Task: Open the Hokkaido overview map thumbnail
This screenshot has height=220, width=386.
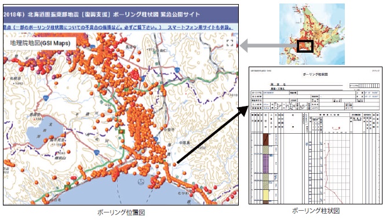Action: [x=312, y=34]
